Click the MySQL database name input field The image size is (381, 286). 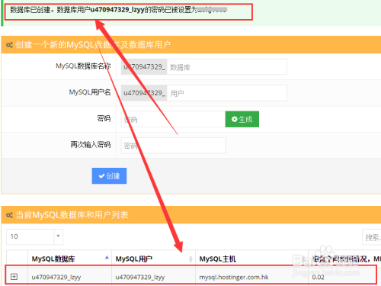point(227,67)
